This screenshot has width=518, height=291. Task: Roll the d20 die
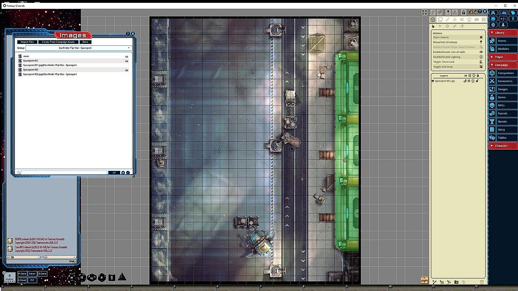72,277
